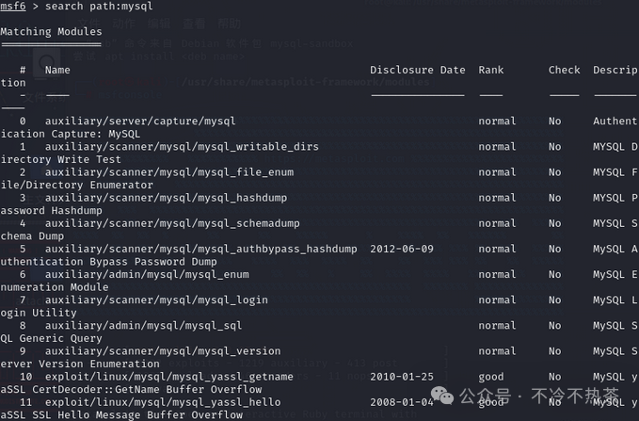Image resolution: width=639 pixels, height=421 pixels.
Task: Click 'No' check value in mysql_hashdump row
Action: pos(554,198)
